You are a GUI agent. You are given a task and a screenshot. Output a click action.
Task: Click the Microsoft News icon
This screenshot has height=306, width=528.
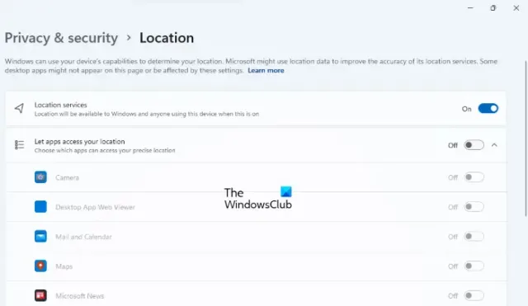tap(40, 295)
